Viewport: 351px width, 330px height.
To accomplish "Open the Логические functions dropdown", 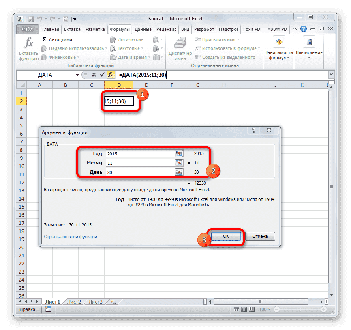I will coord(128,39).
